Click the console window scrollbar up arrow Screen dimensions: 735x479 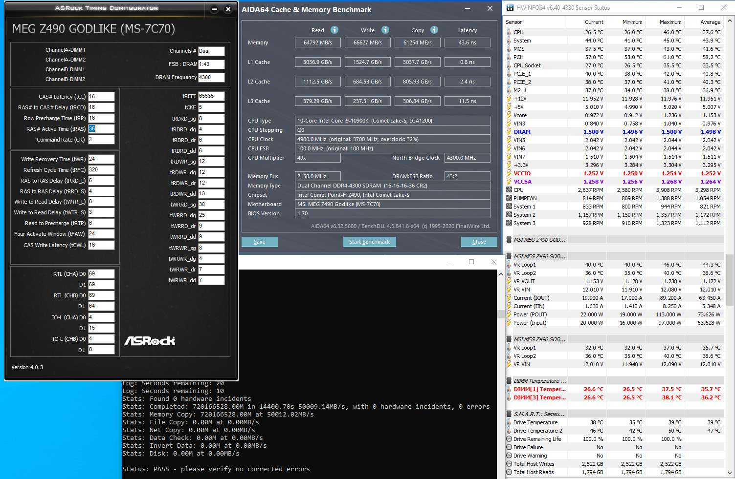500,274
